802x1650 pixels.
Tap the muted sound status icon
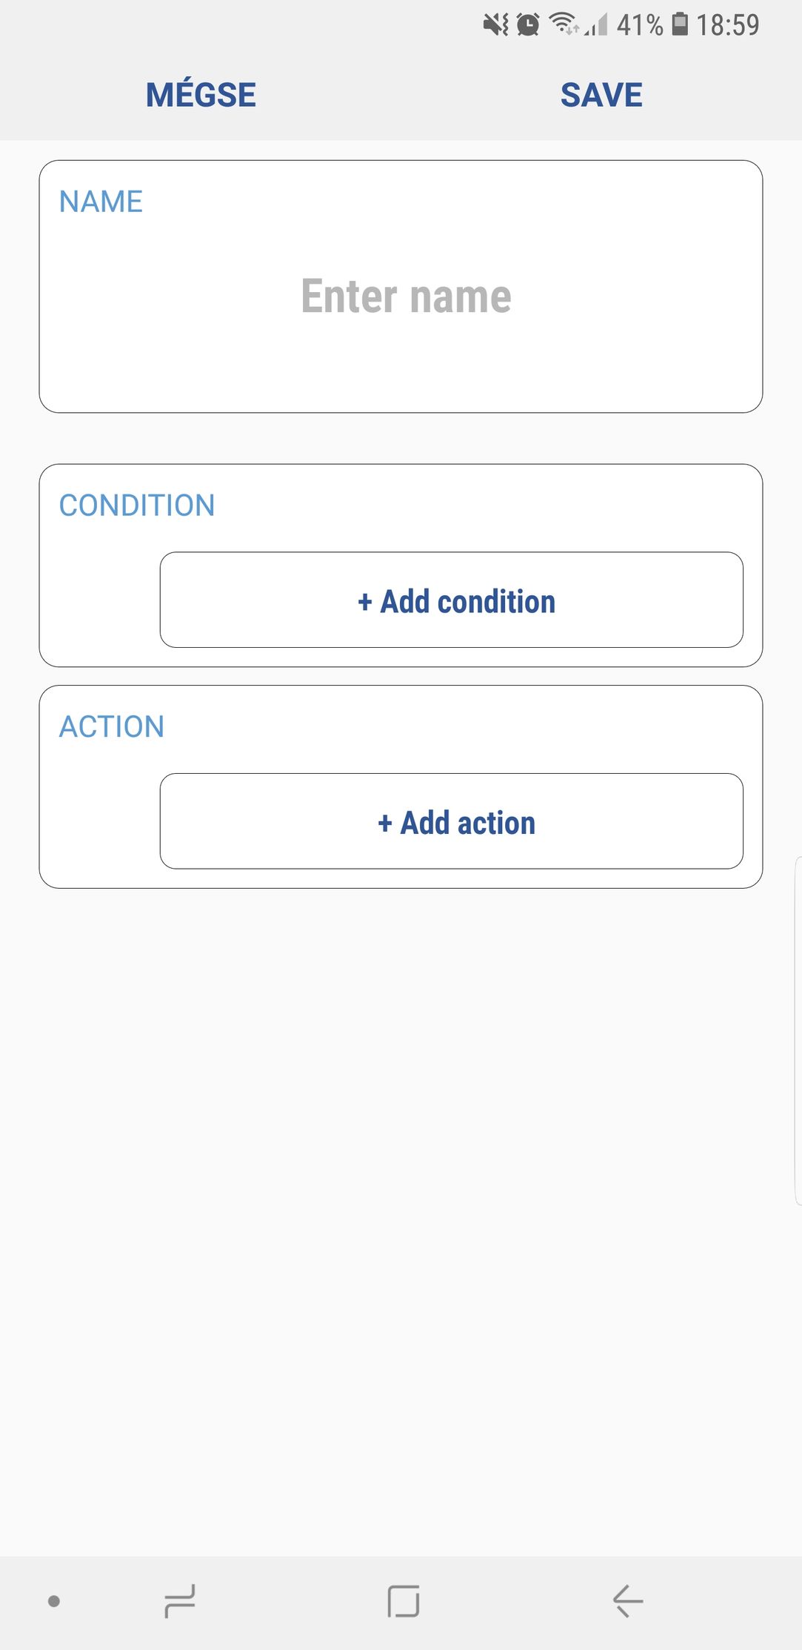click(495, 25)
